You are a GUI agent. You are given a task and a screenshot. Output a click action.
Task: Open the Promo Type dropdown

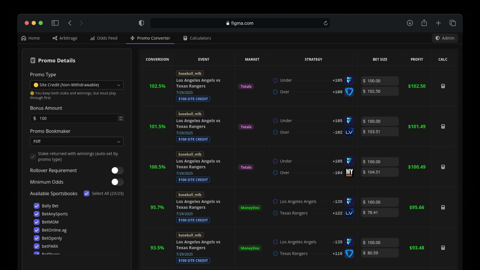pyautogui.click(x=77, y=85)
